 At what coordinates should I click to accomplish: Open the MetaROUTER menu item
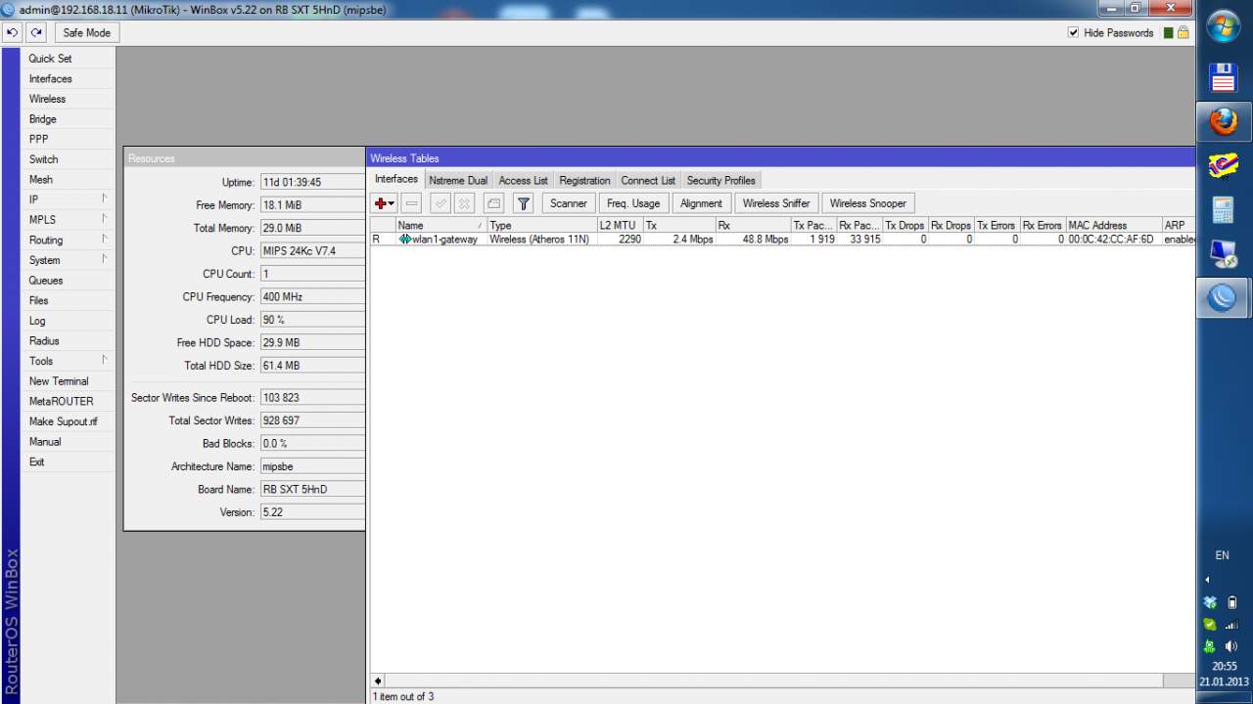point(61,402)
